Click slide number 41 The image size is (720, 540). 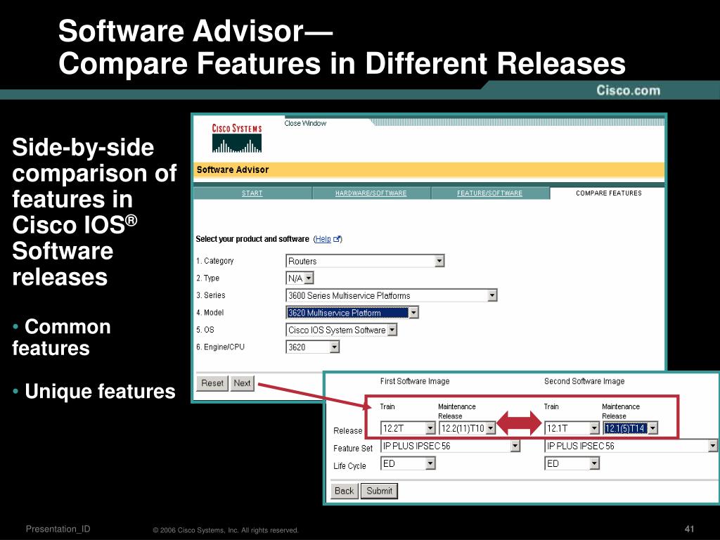point(689,529)
